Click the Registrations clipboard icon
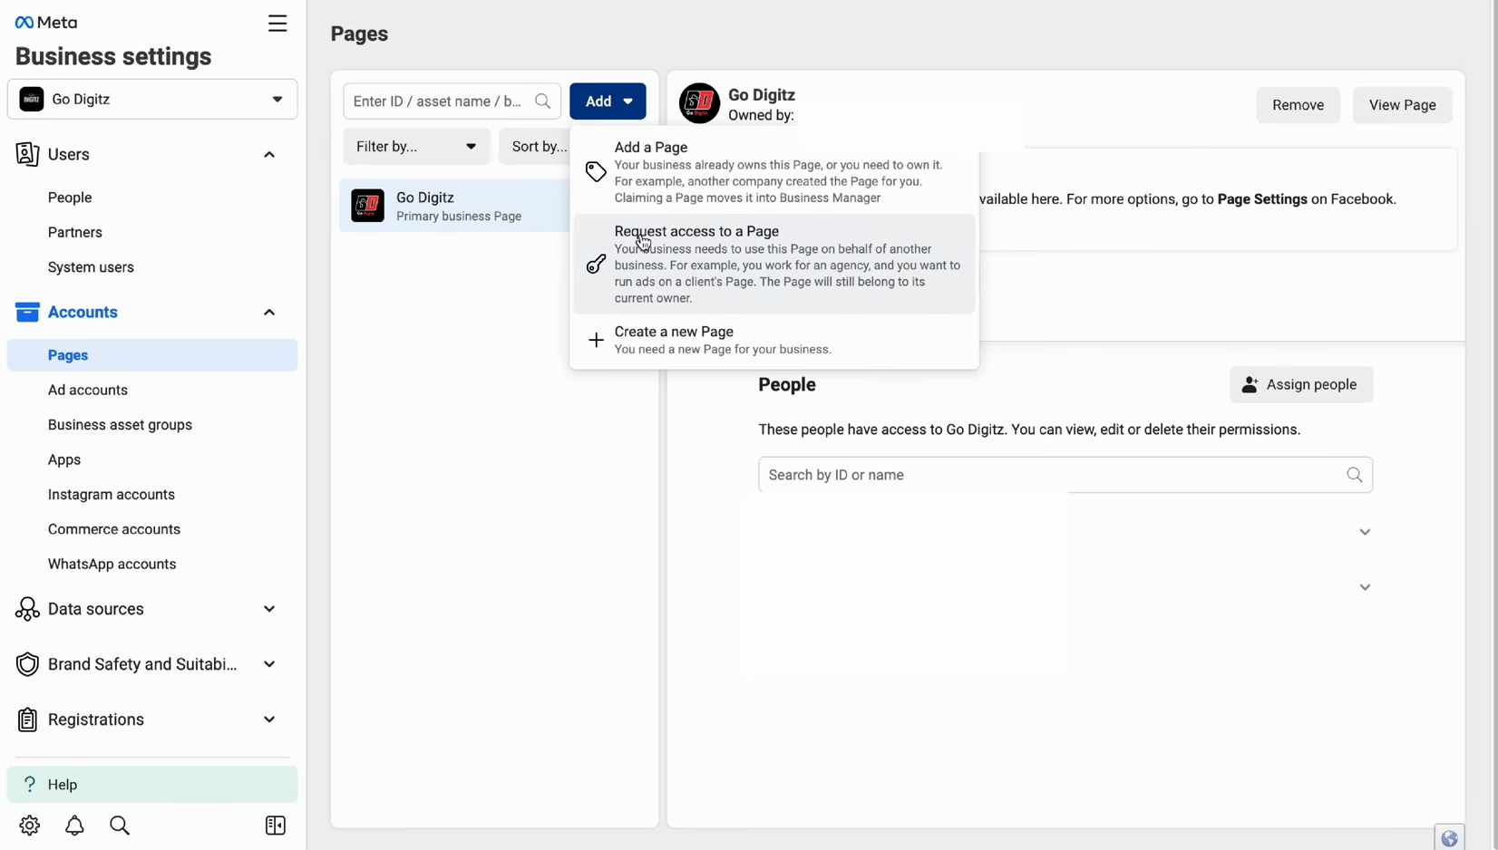This screenshot has height=850, width=1498. (27, 720)
